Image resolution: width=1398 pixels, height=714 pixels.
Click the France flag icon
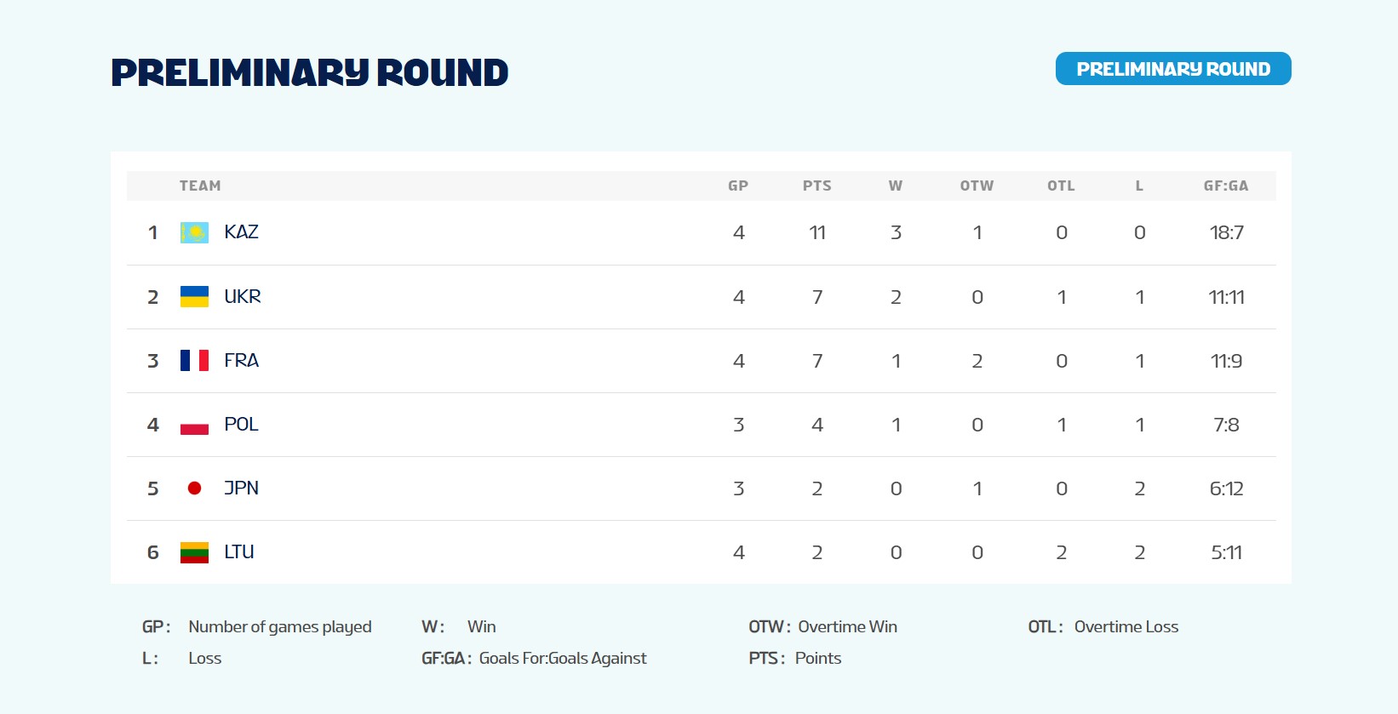(x=194, y=360)
